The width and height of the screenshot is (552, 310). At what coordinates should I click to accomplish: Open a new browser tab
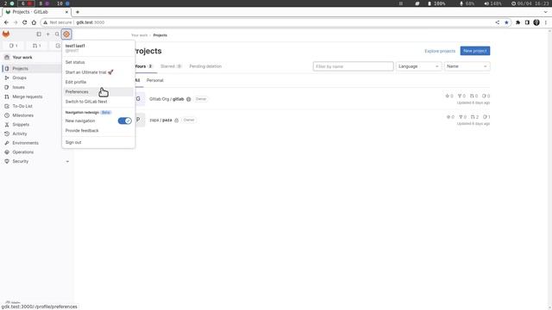[78, 12]
